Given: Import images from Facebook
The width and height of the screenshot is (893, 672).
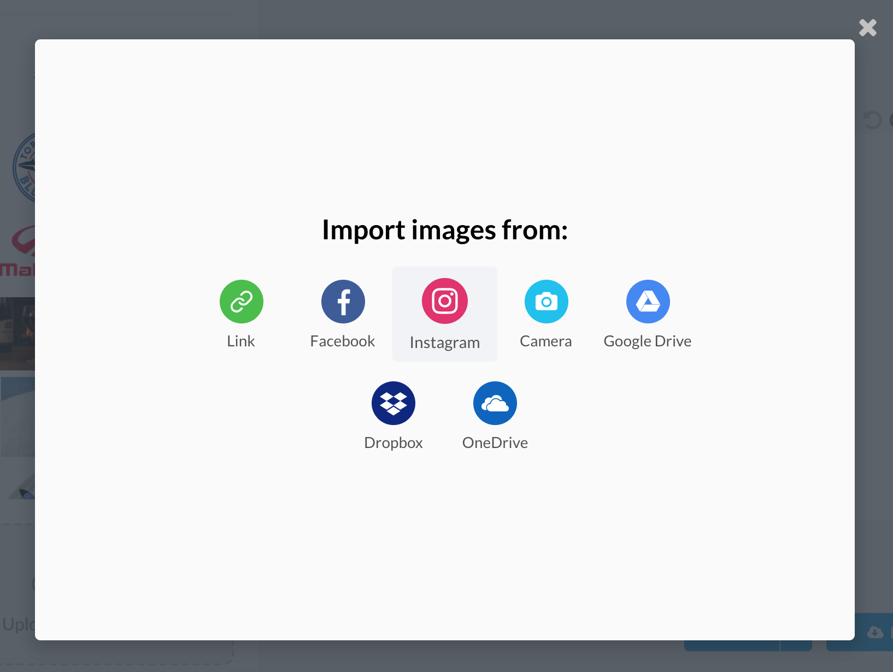Looking at the screenshot, I should click(x=343, y=301).
